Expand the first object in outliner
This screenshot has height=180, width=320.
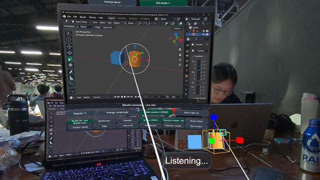tap(190, 31)
